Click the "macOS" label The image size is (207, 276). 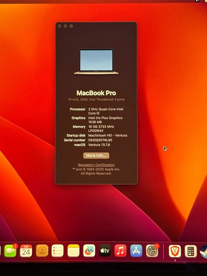80,145
